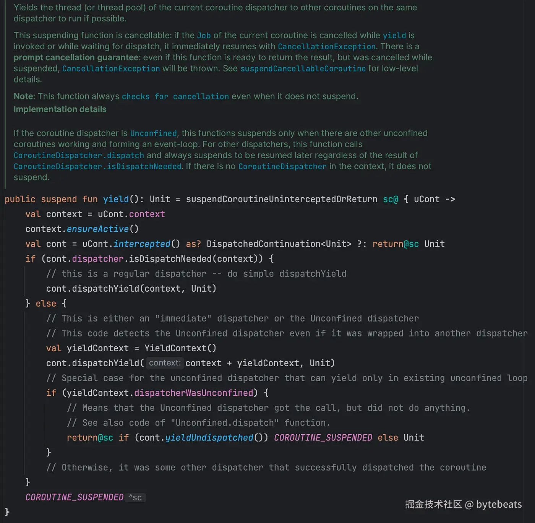Click comment 'See also code of Unconfined.dispatch'
The height and width of the screenshot is (523, 535).
198,423
